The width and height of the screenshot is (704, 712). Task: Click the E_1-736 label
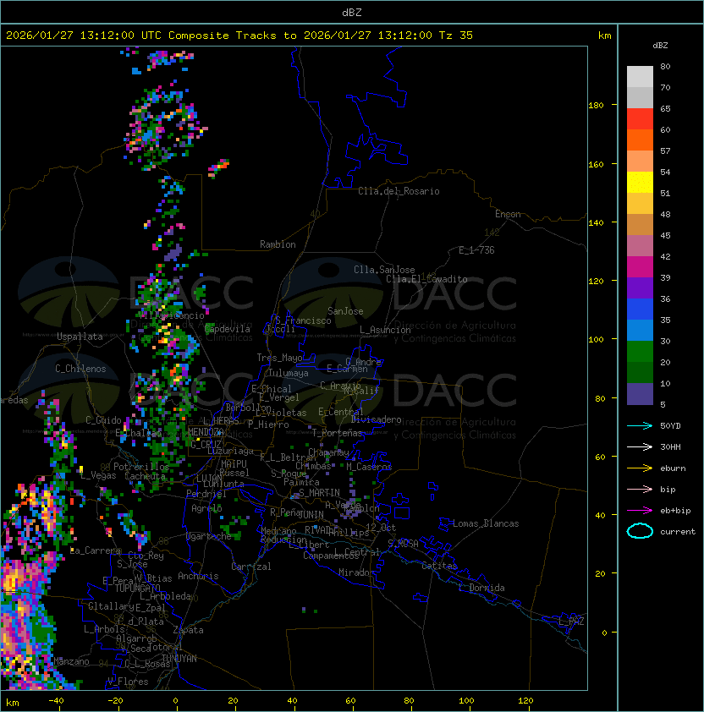(476, 250)
